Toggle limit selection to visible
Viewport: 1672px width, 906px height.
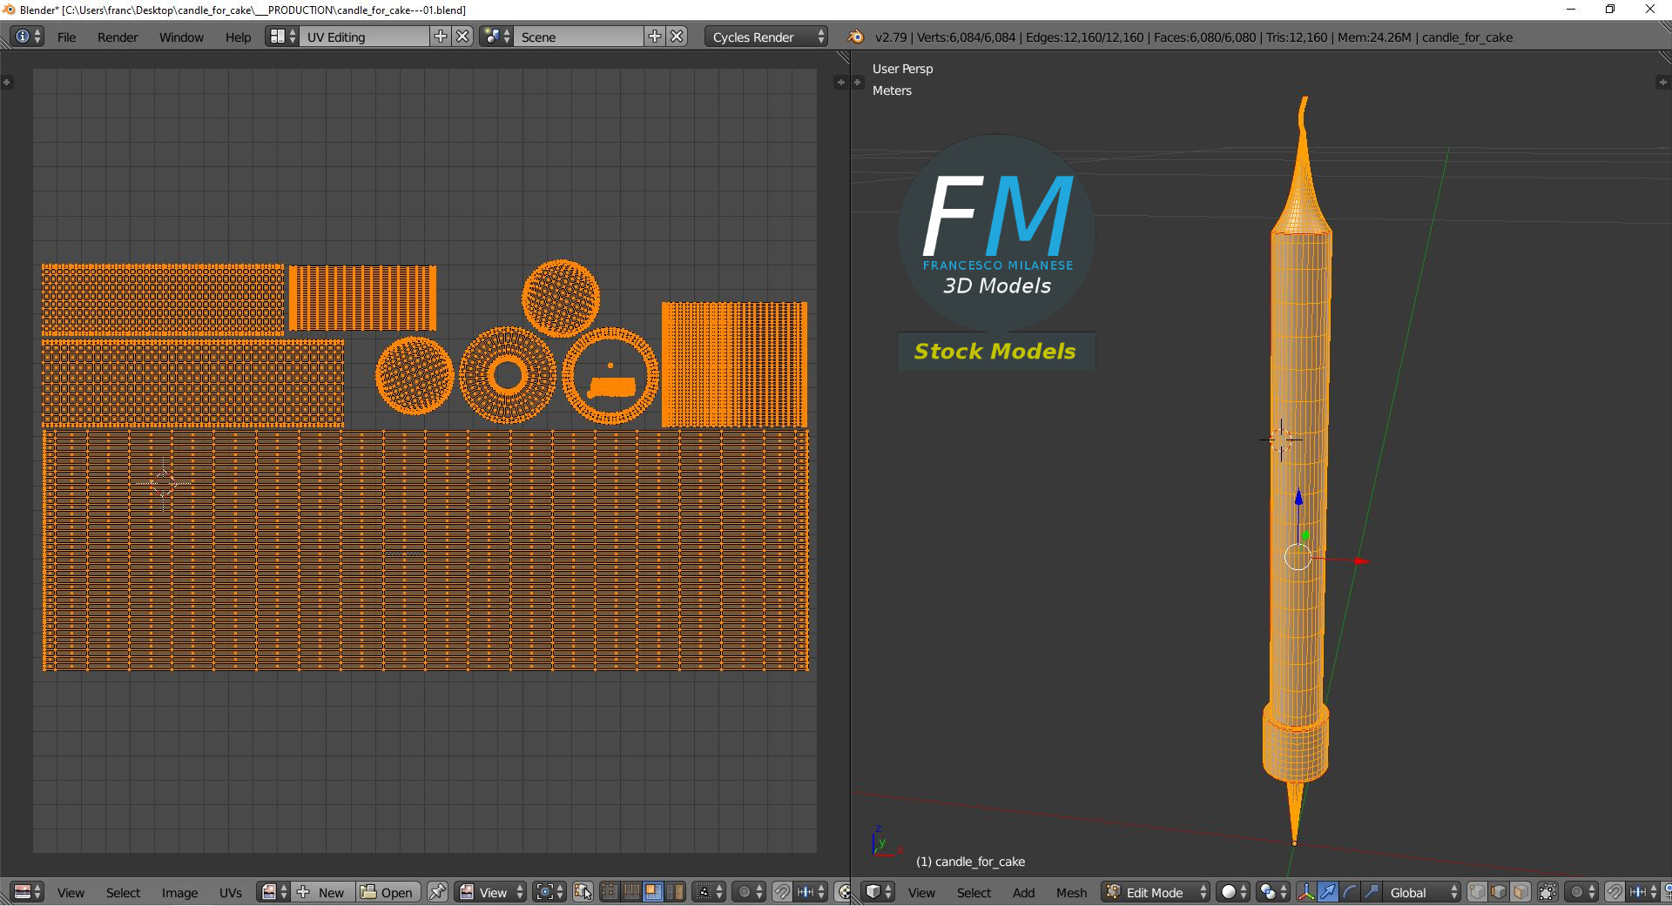[x=1547, y=892]
